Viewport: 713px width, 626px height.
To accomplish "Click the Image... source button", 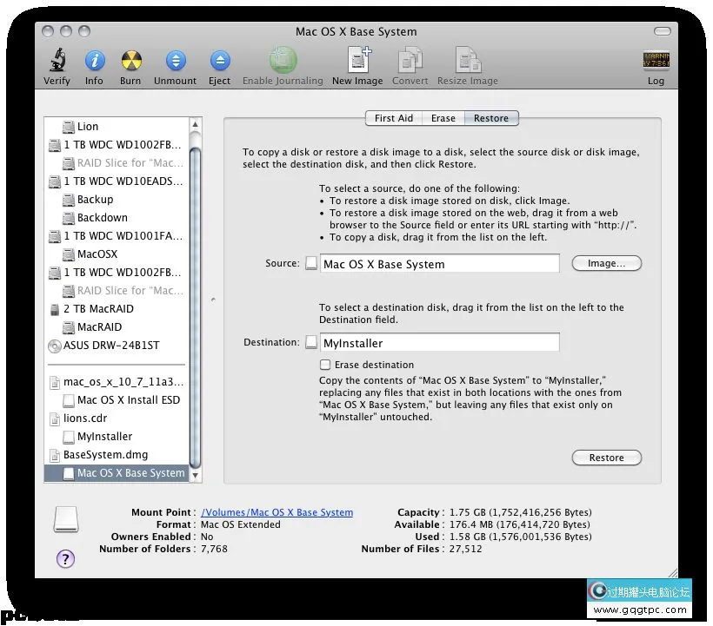I will 606,263.
